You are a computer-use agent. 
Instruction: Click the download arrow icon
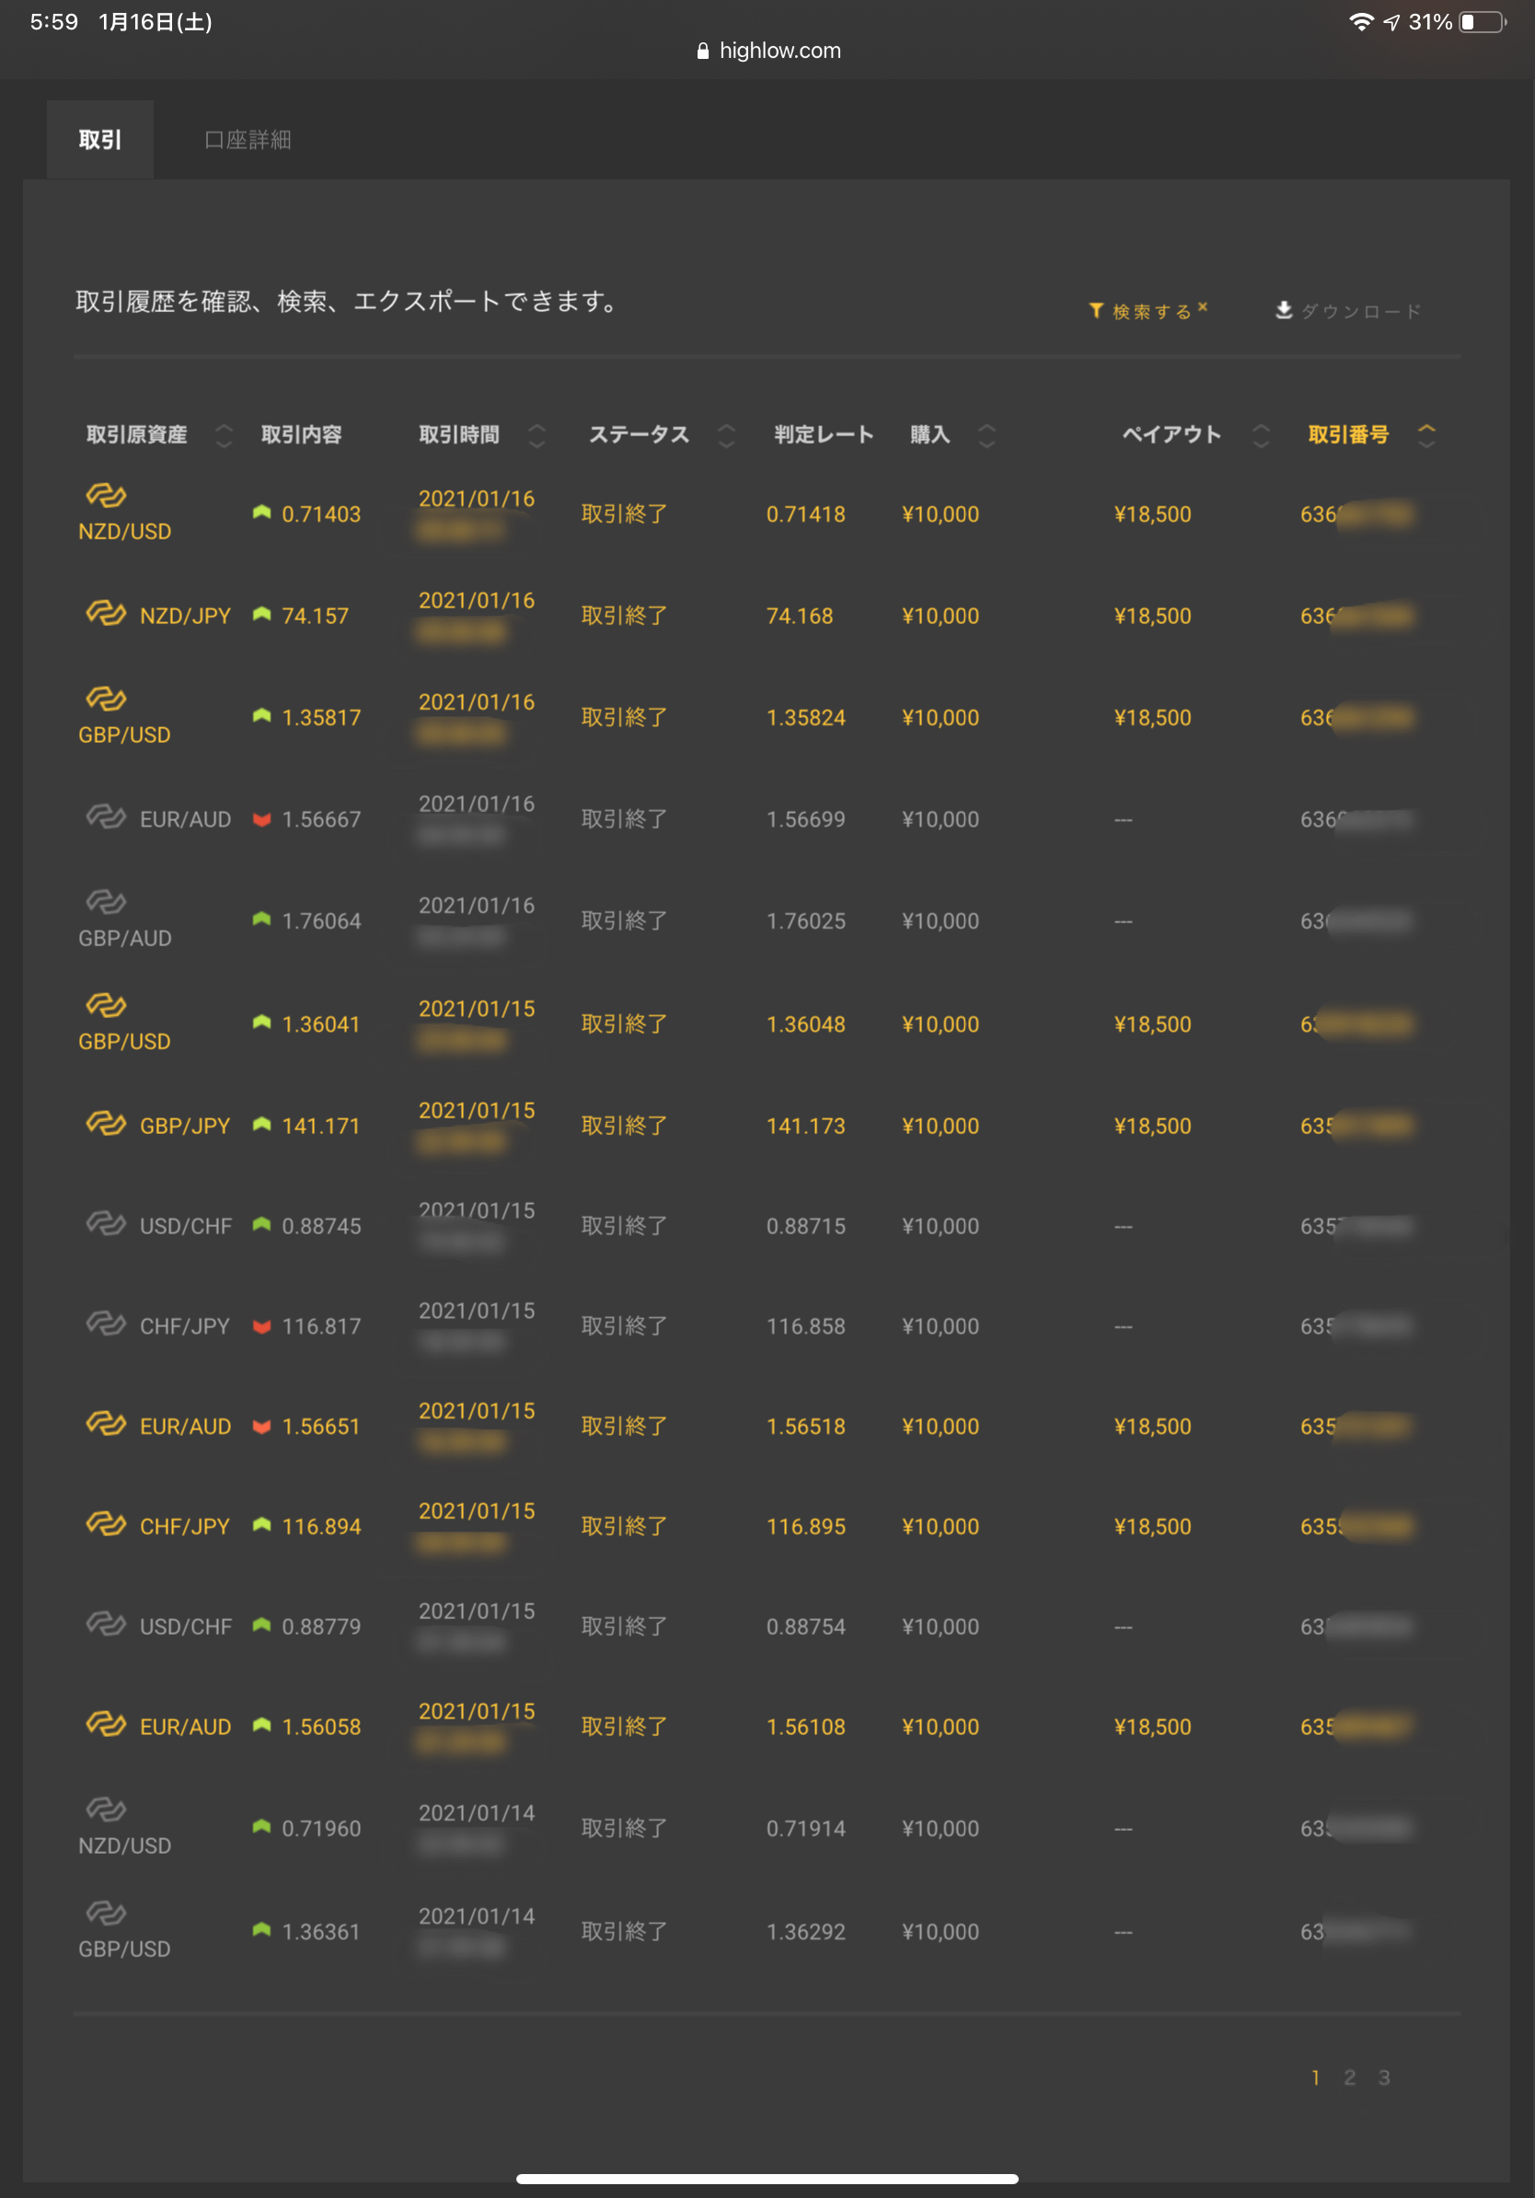[1285, 310]
